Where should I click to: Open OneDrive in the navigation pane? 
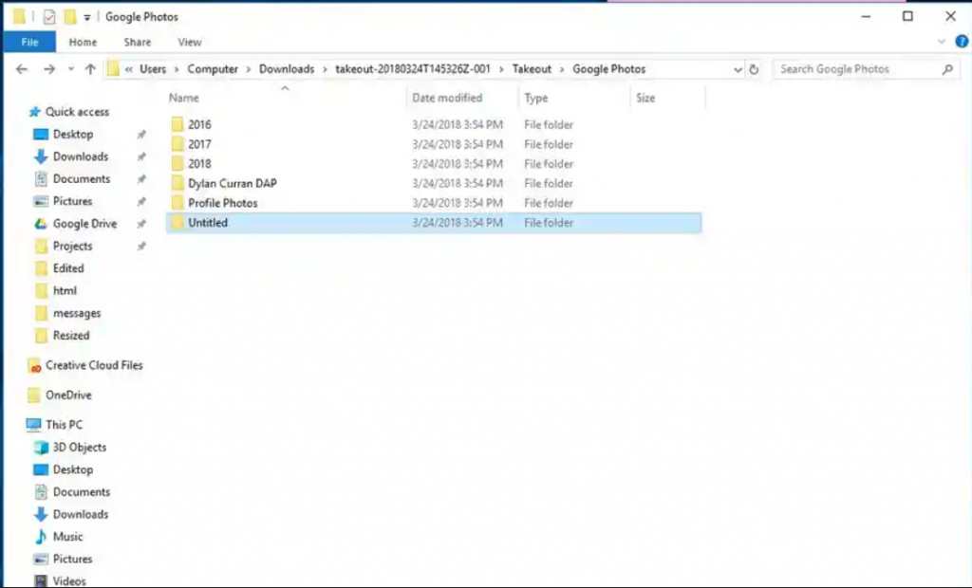pos(68,395)
